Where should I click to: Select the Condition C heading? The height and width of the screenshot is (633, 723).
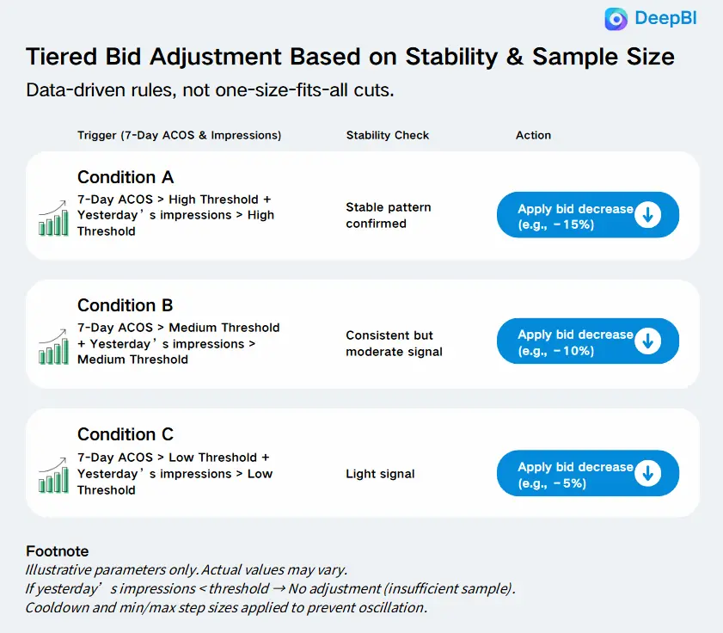(x=126, y=434)
